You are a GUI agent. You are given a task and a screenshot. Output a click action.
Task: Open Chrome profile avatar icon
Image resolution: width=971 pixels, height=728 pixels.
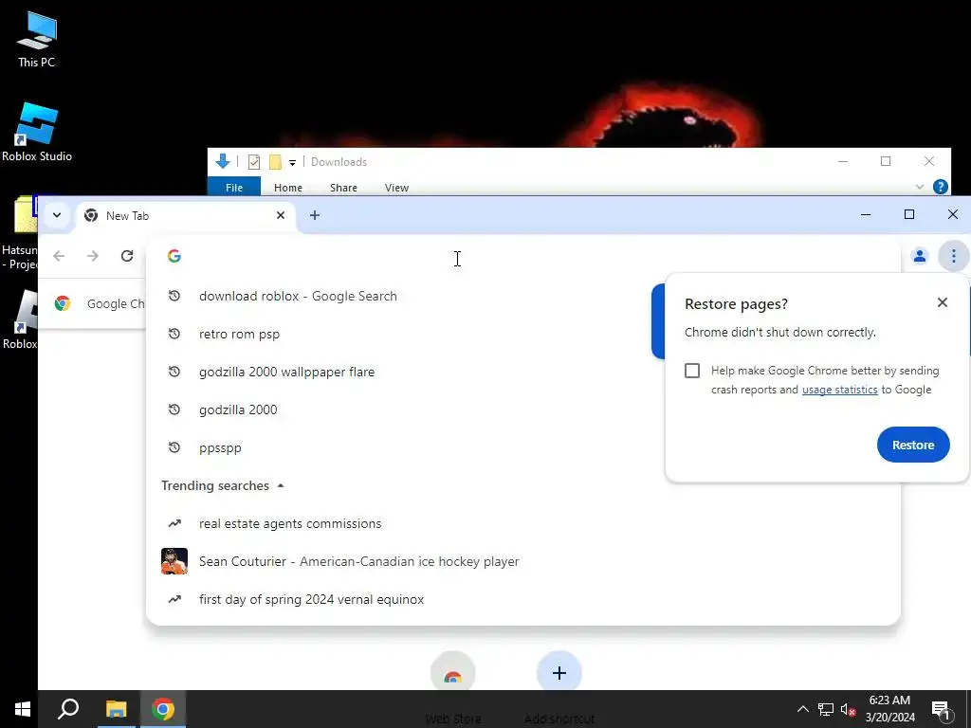[x=920, y=256]
